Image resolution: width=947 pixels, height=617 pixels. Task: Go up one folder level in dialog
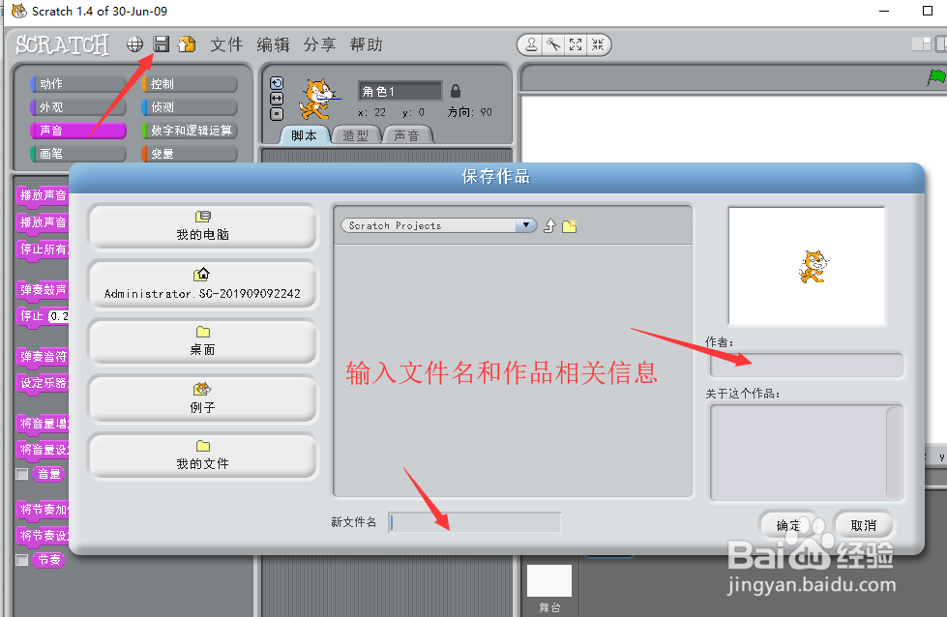[549, 225]
